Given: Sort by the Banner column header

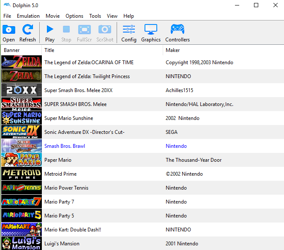Looking at the screenshot, I should tap(22, 50).
